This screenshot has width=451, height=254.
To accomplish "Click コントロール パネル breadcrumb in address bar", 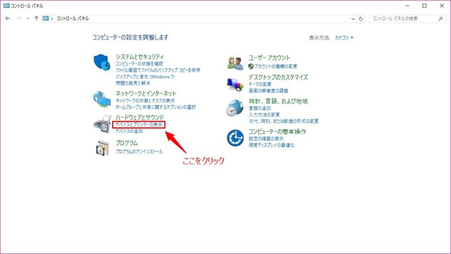I will pos(72,19).
